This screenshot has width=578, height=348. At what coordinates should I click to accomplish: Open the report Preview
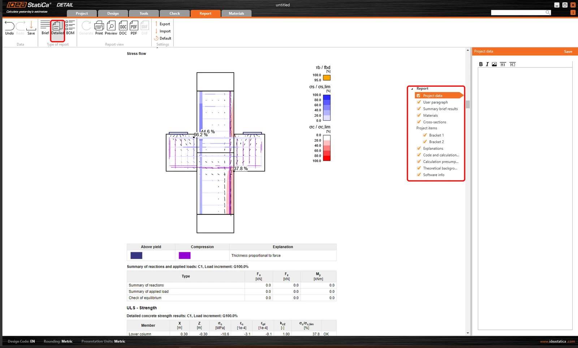coord(111,28)
